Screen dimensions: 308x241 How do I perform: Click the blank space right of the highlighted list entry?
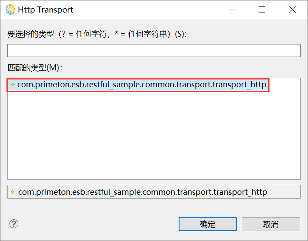[x=284, y=85]
